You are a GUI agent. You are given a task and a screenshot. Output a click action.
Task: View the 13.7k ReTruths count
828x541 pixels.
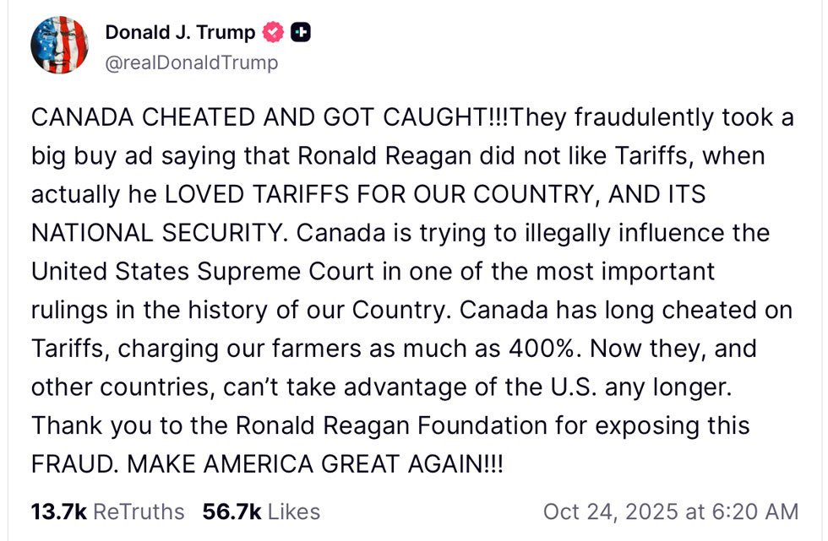click(107, 511)
